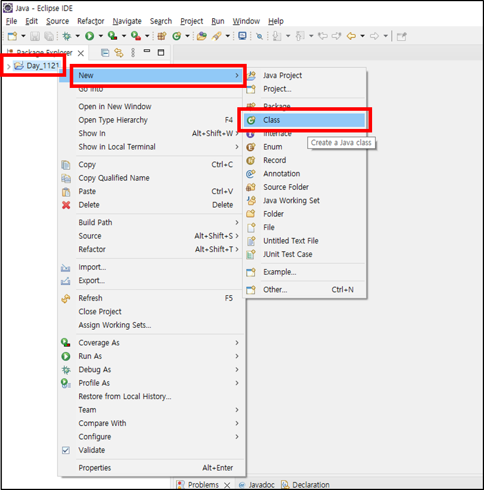Screen dimensions: 484x490
Task: Minimize the Package Explorer panel
Action: click(147, 51)
